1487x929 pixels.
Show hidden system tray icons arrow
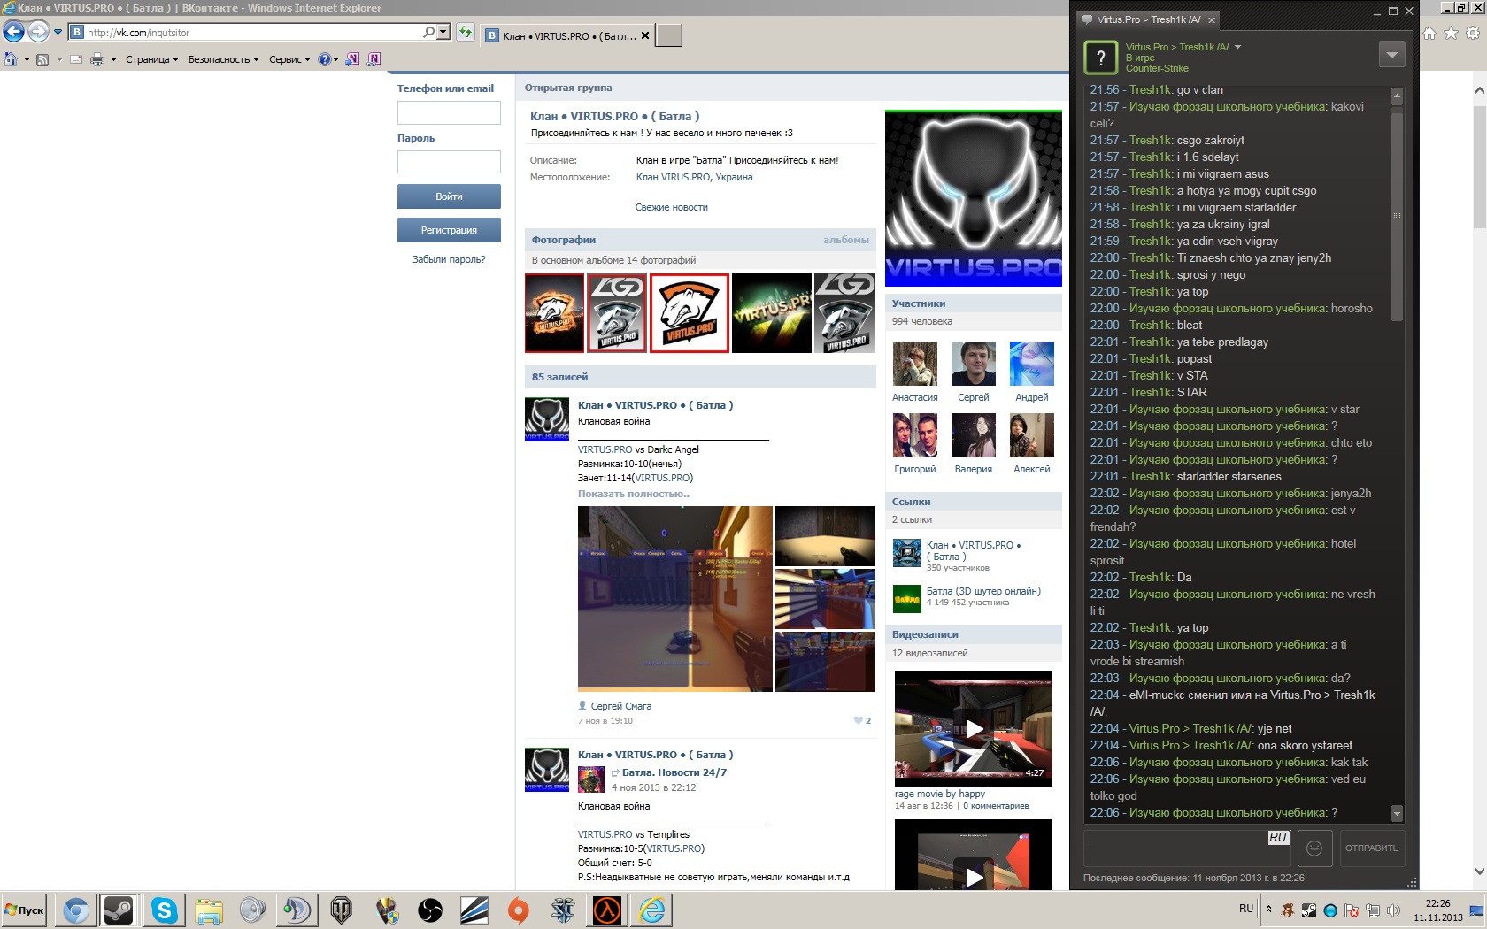coord(1268,910)
